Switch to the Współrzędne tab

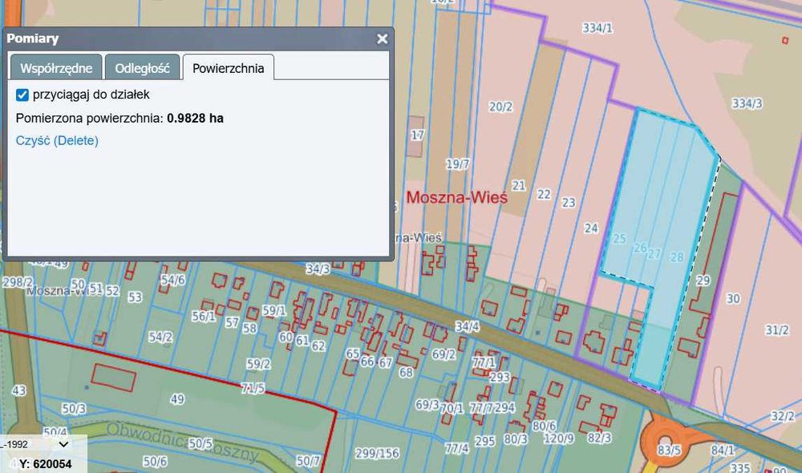pyautogui.click(x=56, y=67)
